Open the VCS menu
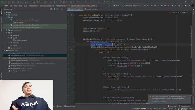195x110 pixels. 60,2
